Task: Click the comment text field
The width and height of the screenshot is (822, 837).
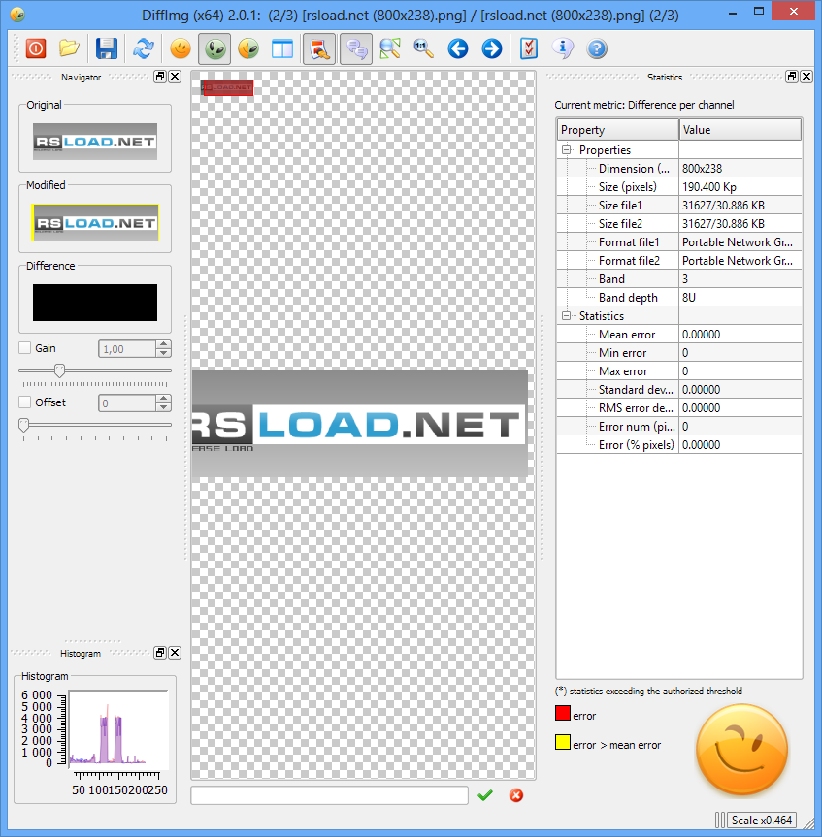Action: coord(330,795)
